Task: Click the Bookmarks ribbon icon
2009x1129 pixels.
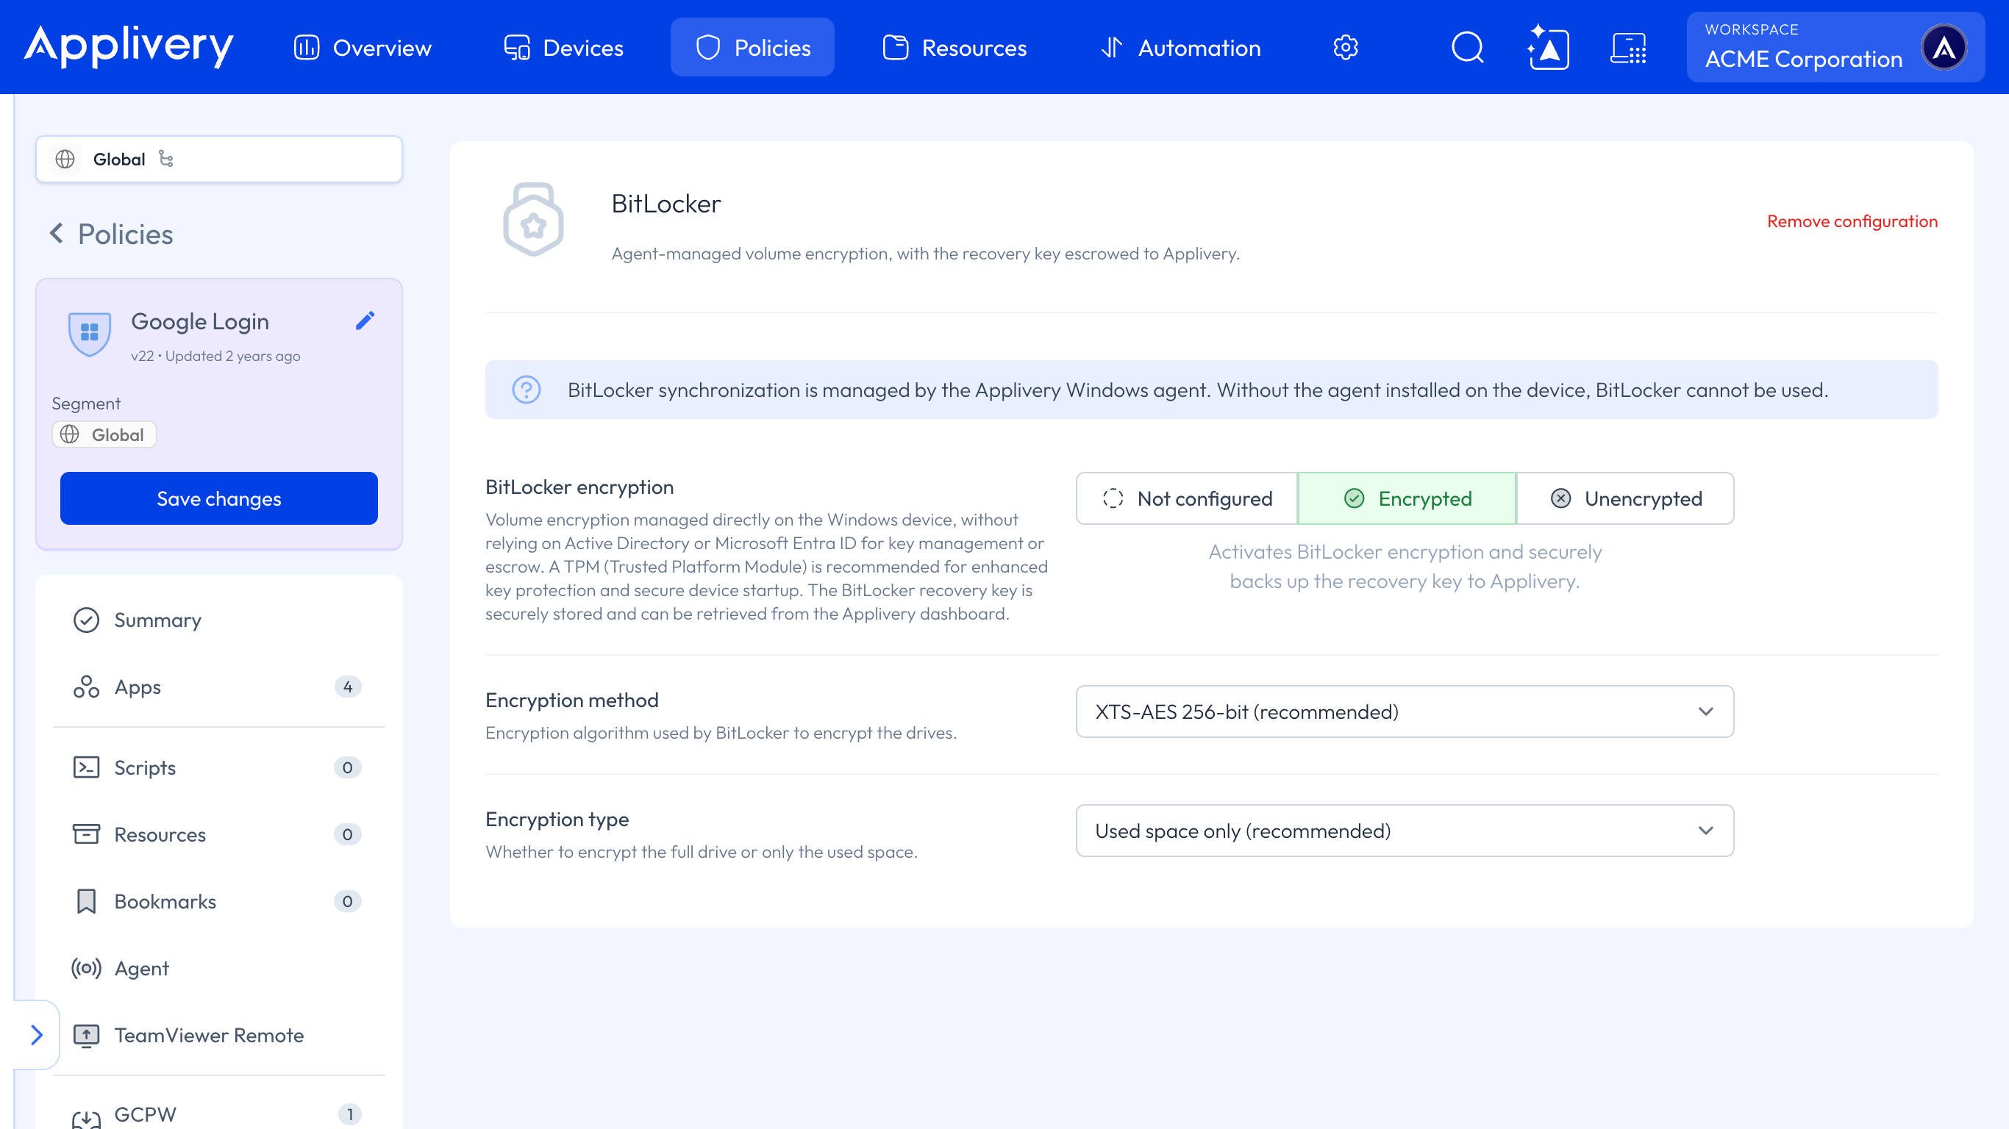Action: [x=86, y=901]
